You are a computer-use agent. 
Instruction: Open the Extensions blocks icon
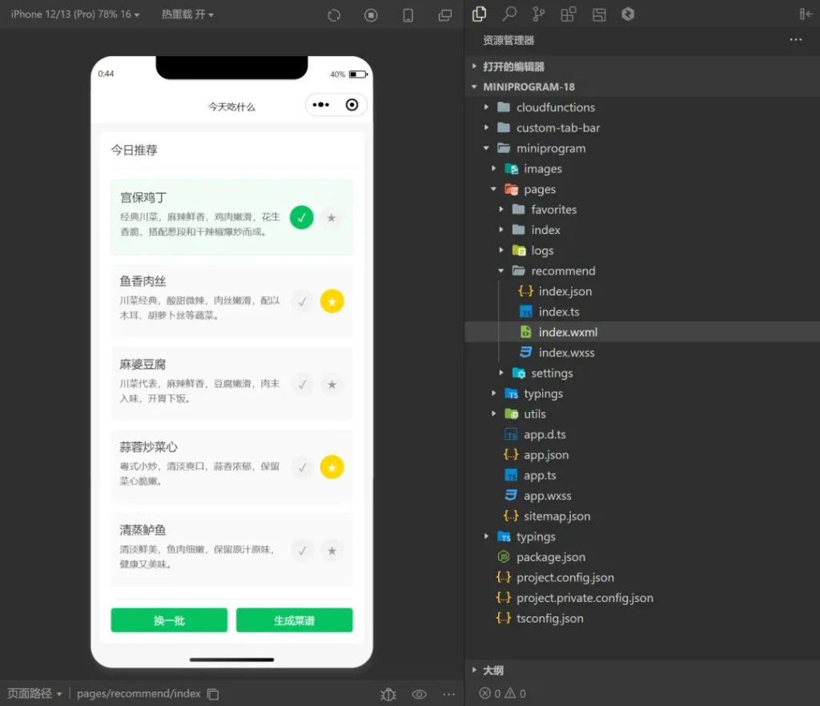coord(569,14)
